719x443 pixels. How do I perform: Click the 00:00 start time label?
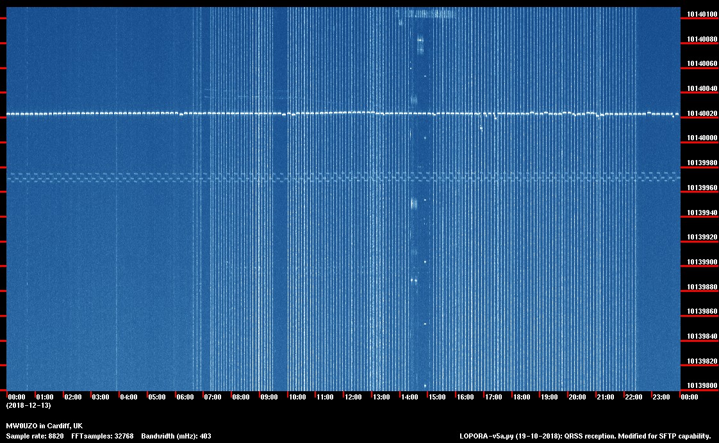pos(17,397)
